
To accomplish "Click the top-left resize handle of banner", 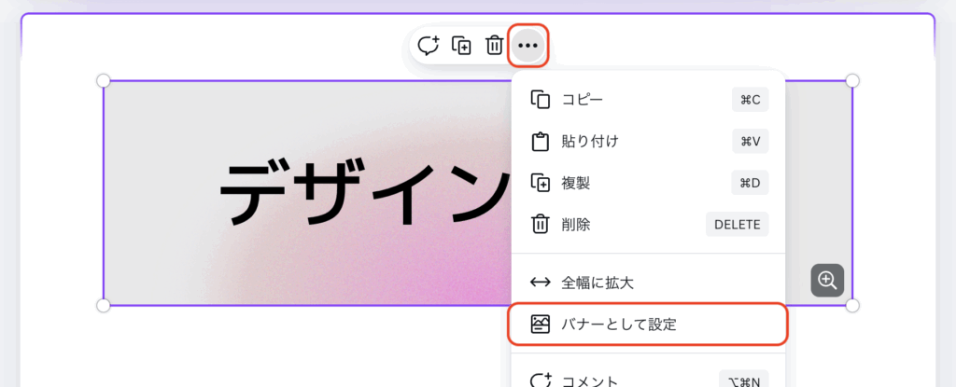I will pos(104,81).
